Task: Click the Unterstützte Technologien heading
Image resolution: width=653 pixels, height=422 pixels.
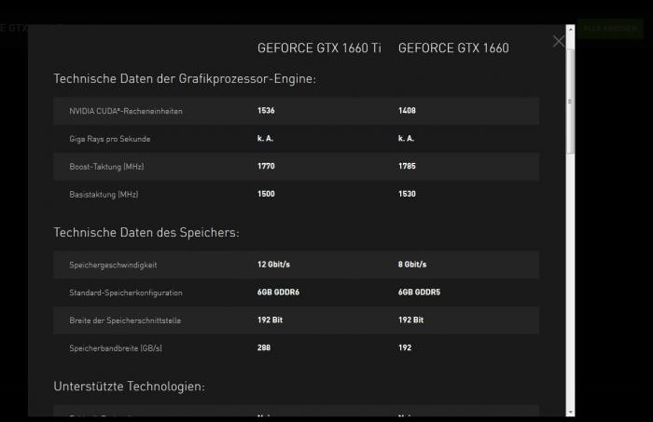Action: [129, 387]
